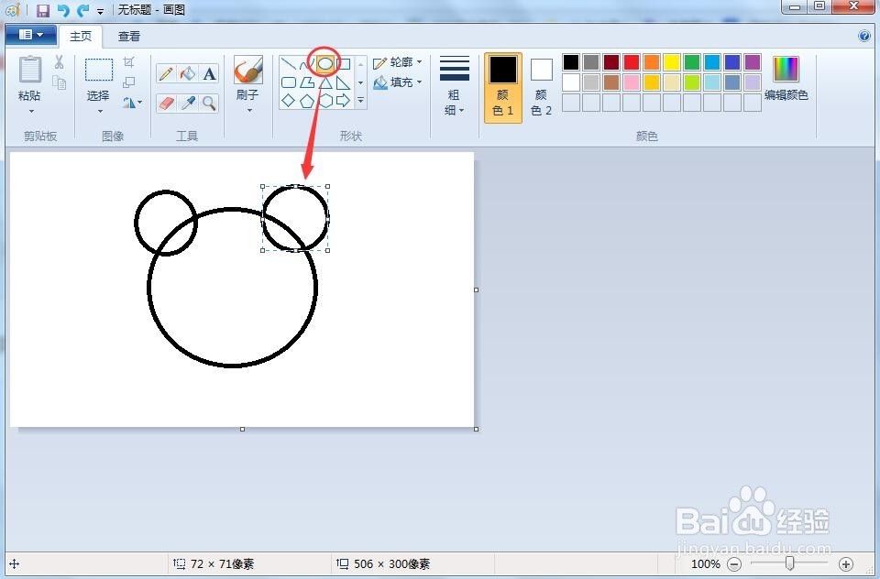Click the Copy icon under Cut
This screenshot has height=579, width=880.
(59, 82)
